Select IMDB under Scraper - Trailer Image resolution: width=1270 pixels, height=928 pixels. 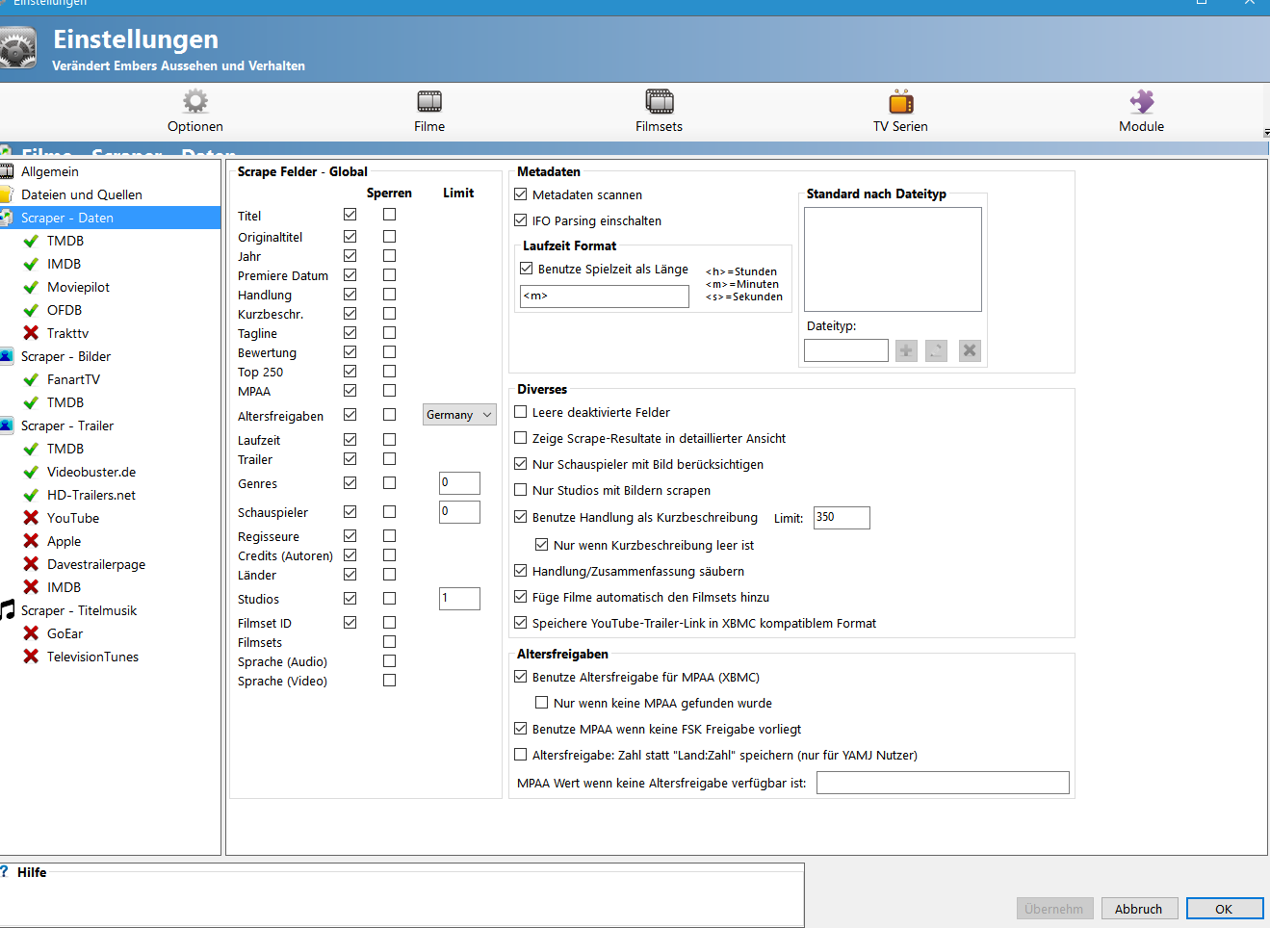point(64,587)
